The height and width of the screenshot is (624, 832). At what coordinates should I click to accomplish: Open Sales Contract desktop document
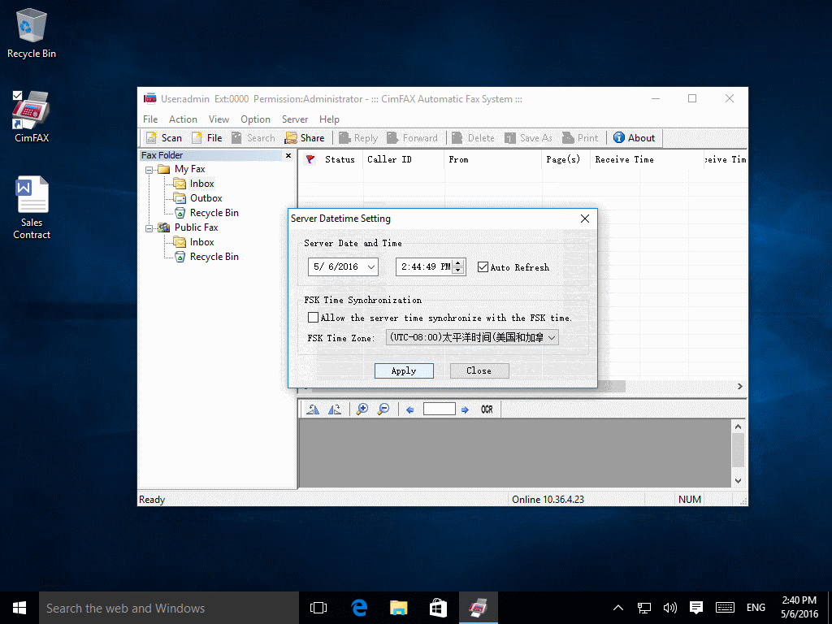coord(32,207)
